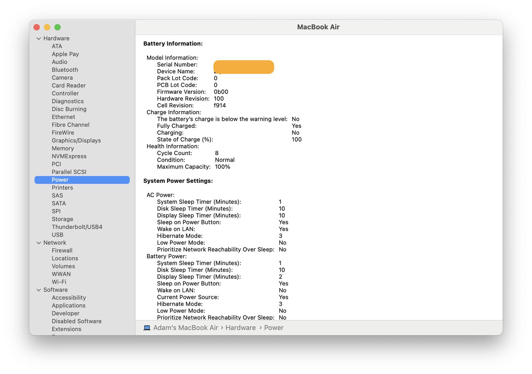Collapse the Software section chevron

coord(39,290)
